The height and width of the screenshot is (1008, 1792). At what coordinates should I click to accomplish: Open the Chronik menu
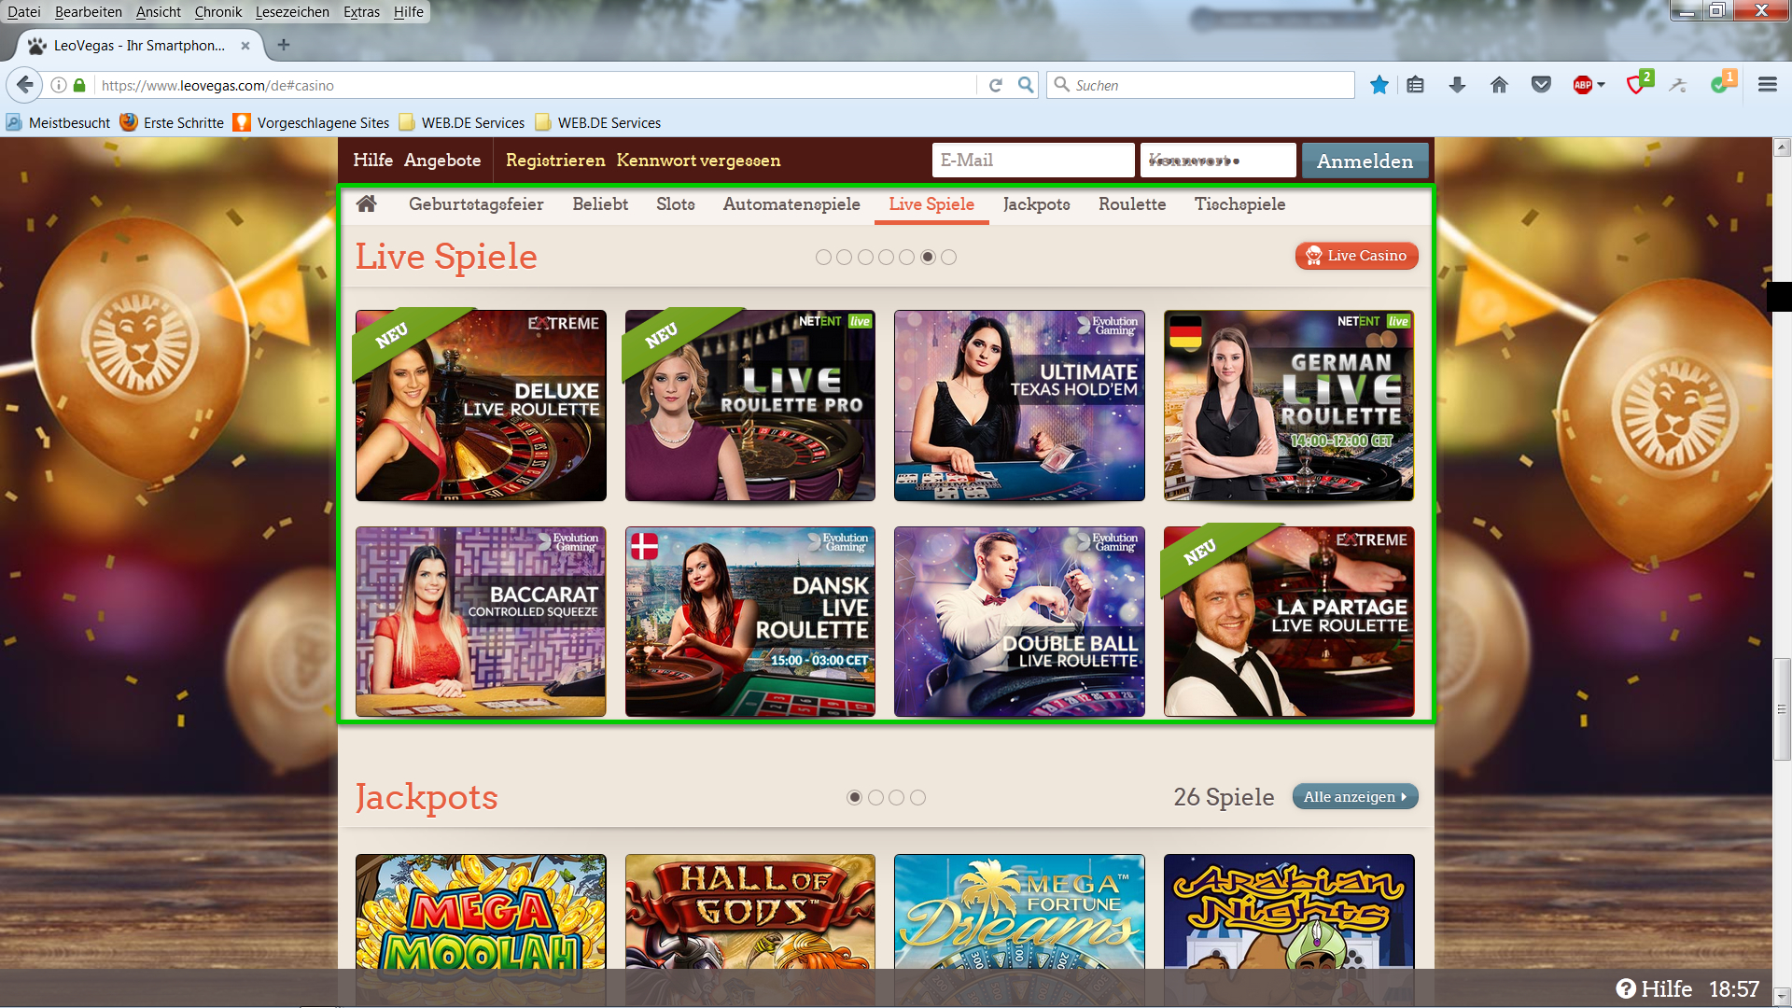(x=218, y=12)
